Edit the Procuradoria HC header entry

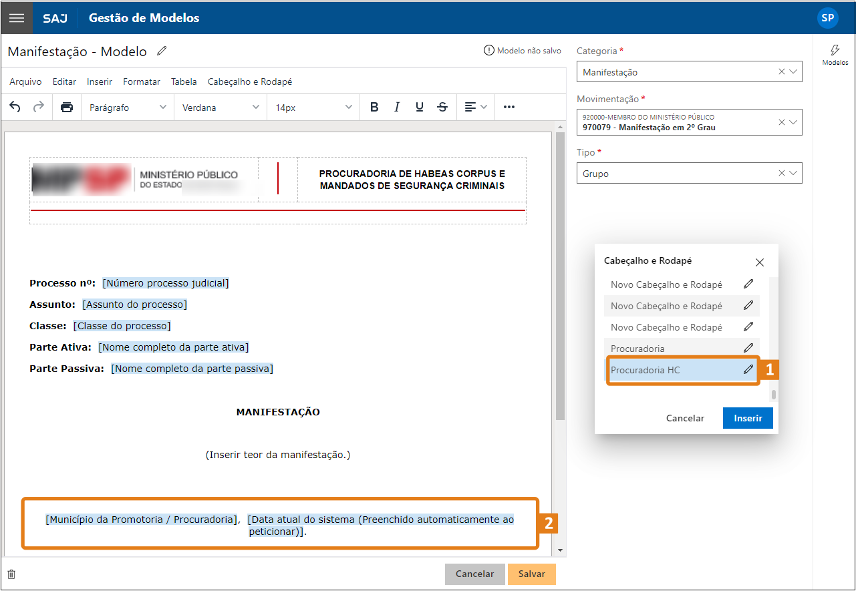click(748, 369)
